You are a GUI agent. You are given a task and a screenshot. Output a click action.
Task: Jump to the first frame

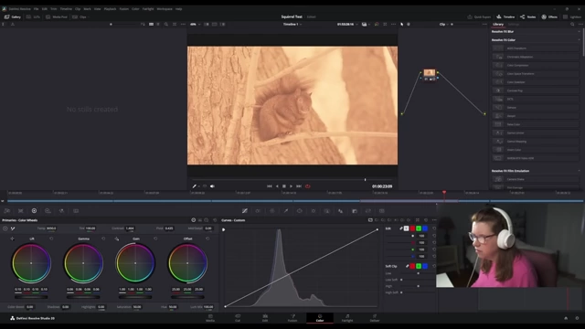(270, 186)
